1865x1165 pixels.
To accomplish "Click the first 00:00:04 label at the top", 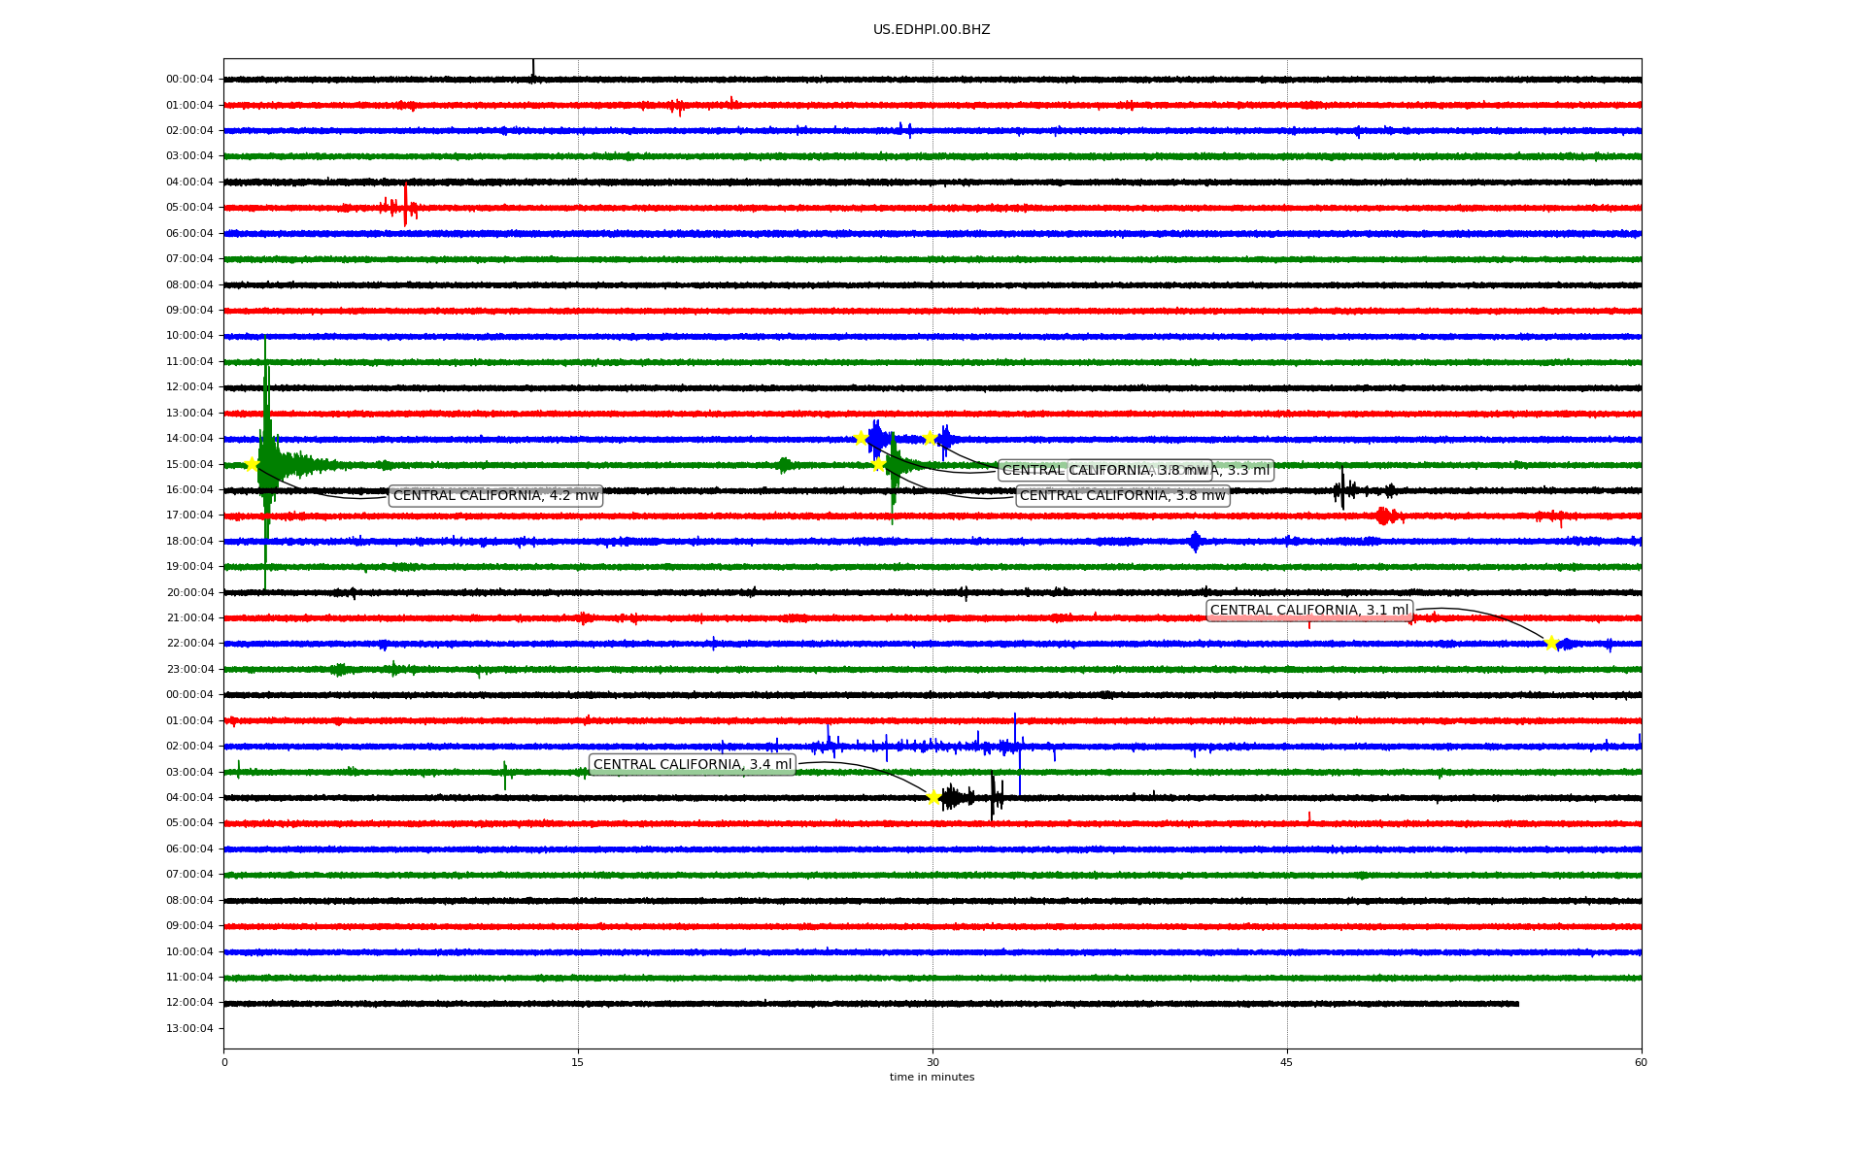I will pyautogui.click(x=189, y=80).
